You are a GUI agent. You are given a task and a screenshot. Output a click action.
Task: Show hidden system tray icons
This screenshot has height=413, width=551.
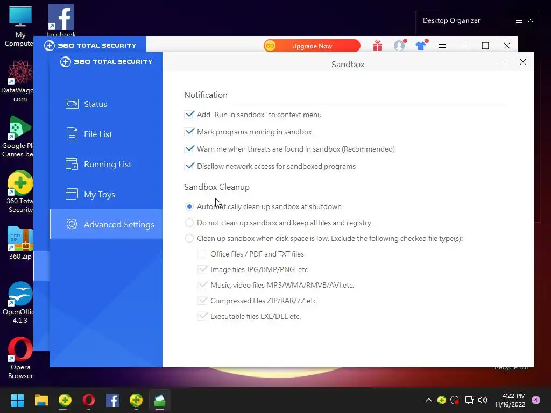(x=429, y=400)
